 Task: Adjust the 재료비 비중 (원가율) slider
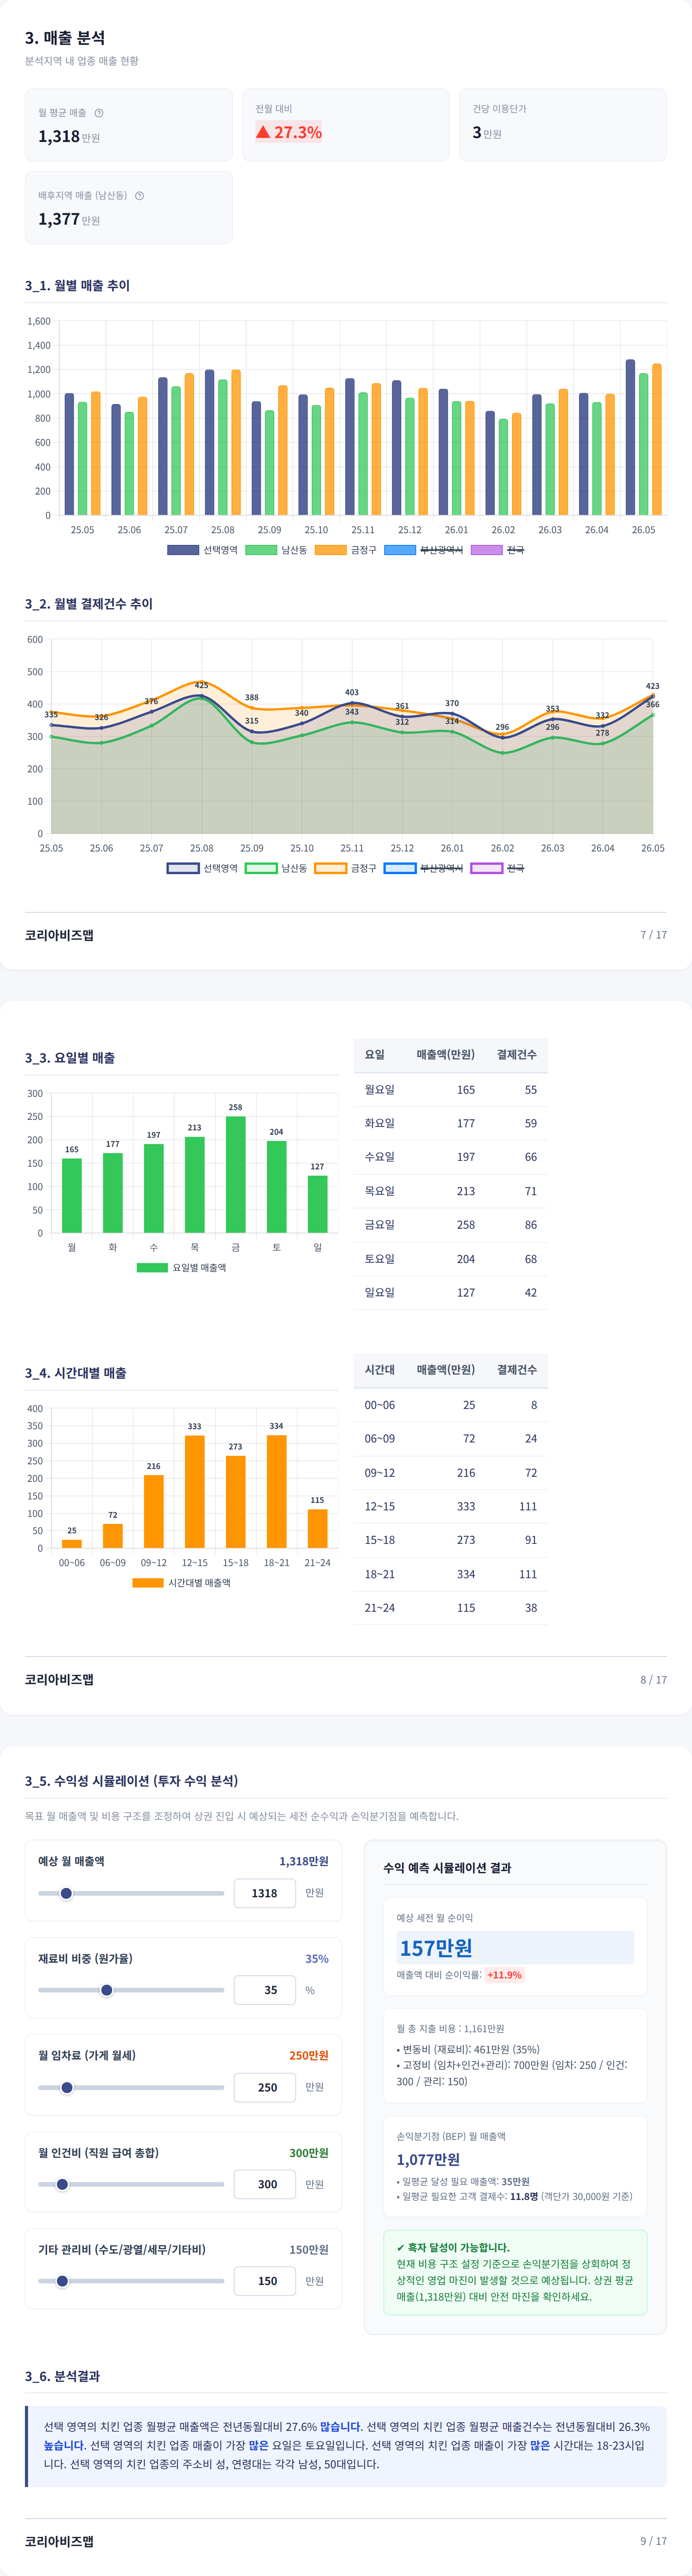click(x=131, y=1990)
